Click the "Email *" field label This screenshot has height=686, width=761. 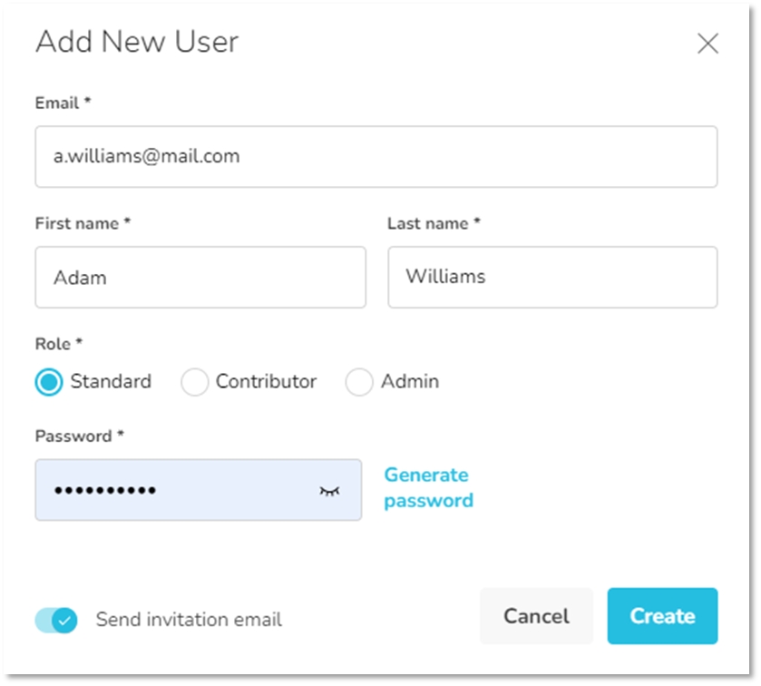click(x=63, y=103)
